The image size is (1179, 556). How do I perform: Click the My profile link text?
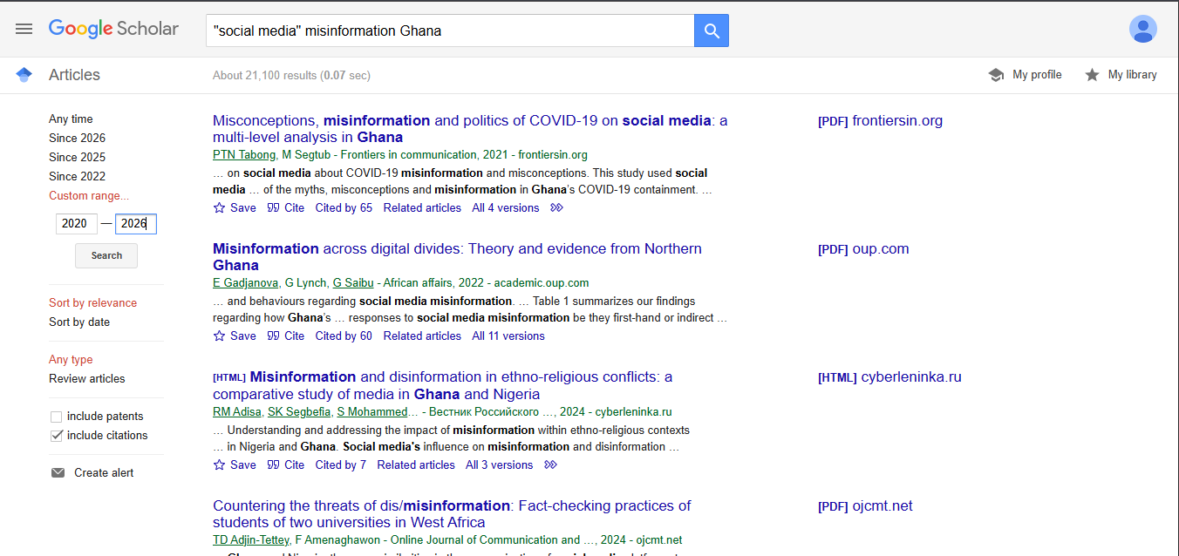click(1037, 75)
